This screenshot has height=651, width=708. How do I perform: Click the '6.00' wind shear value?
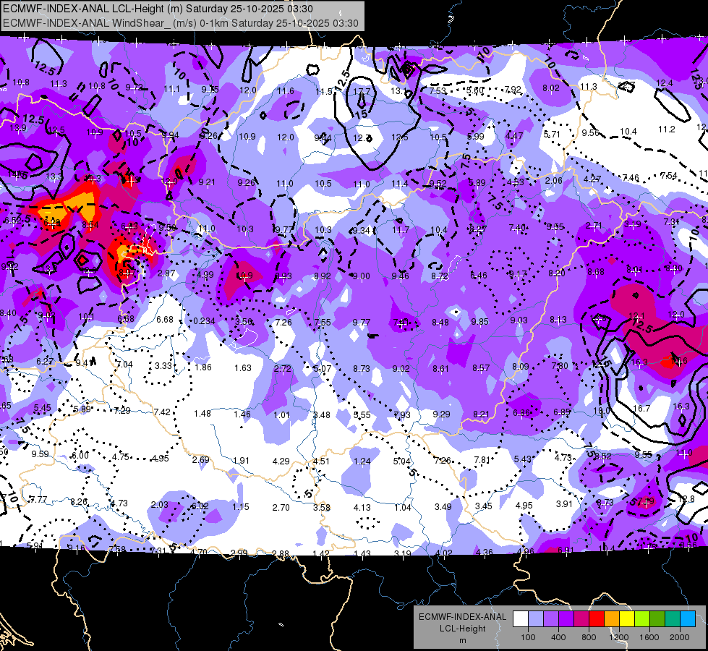point(80,456)
